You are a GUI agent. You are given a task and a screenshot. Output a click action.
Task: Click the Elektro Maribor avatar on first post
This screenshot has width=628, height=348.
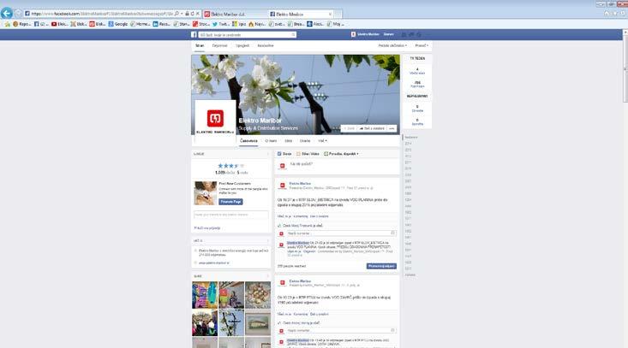pos(283,186)
